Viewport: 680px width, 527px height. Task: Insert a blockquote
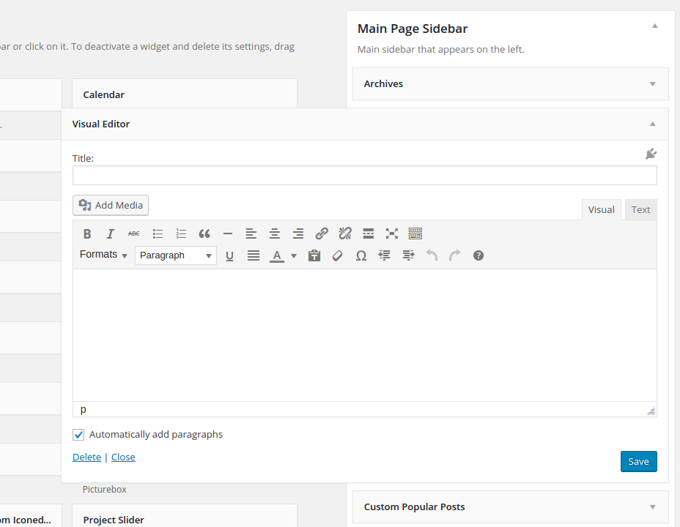[204, 233]
